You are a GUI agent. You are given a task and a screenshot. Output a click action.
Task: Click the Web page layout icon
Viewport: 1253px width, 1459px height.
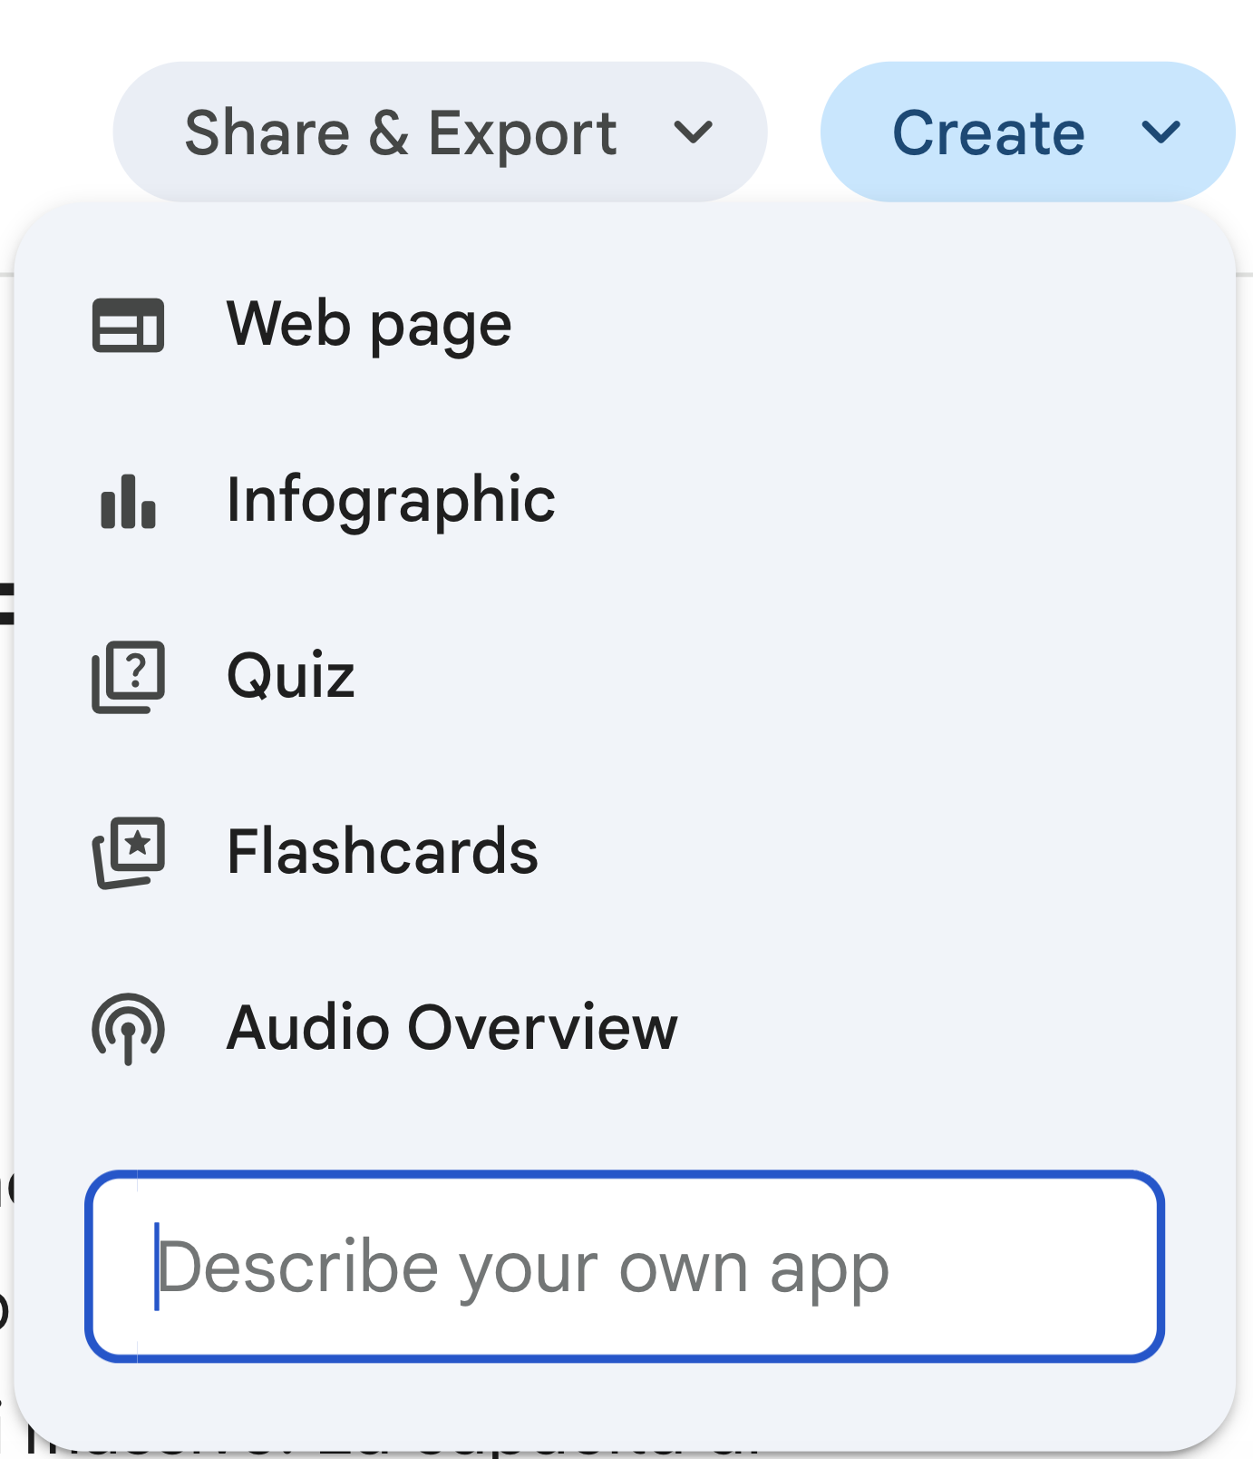[x=128, y=325]
